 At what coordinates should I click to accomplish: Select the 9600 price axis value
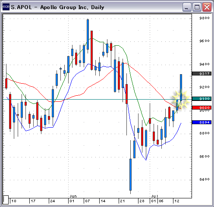205,41
